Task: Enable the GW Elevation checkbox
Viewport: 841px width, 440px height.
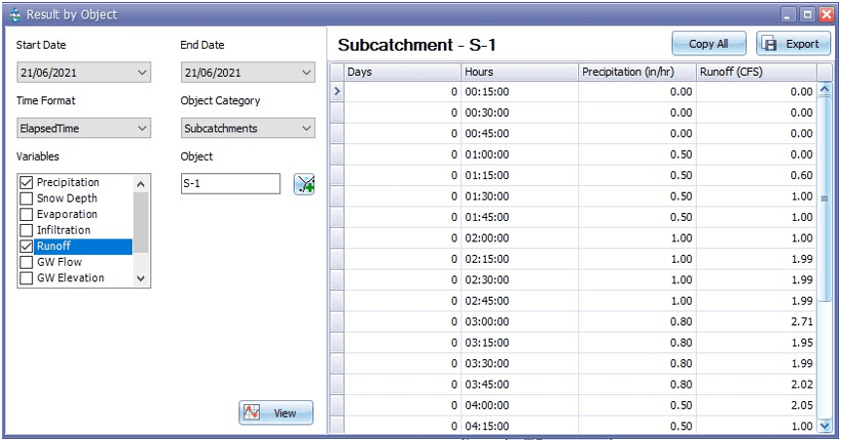Action: coord(26,278)
